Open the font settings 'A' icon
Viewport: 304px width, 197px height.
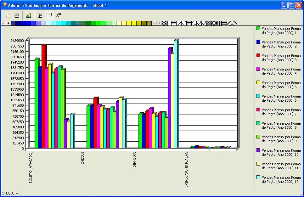(58, 15)
